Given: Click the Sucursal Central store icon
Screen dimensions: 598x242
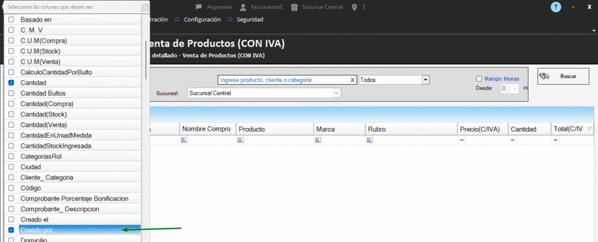Looking at the screenshot, I should click(296, 7).
